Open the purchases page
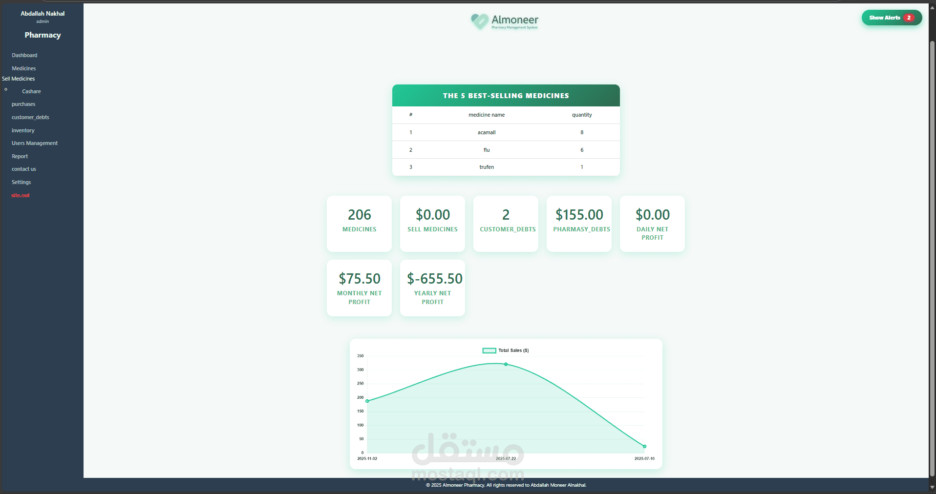The image size is (936, 494). [x=23, y=103]
